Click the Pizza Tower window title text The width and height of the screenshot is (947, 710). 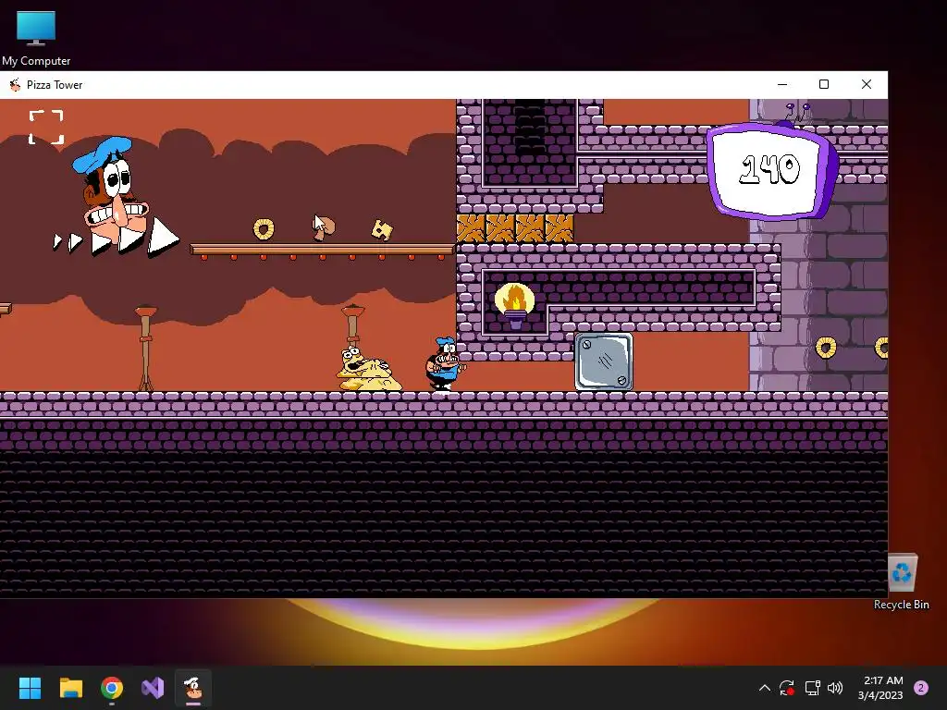point(55,85)
